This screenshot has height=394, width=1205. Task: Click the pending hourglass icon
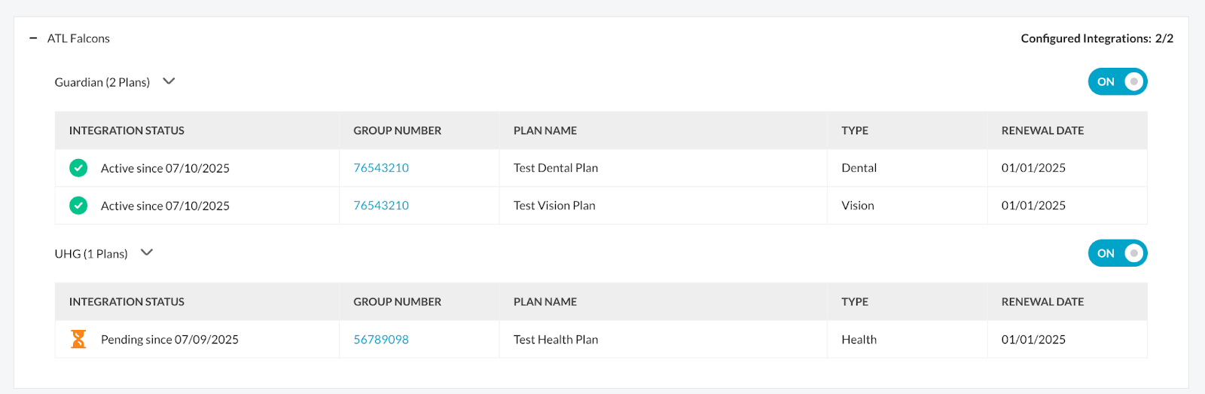[x=78, y=339]
